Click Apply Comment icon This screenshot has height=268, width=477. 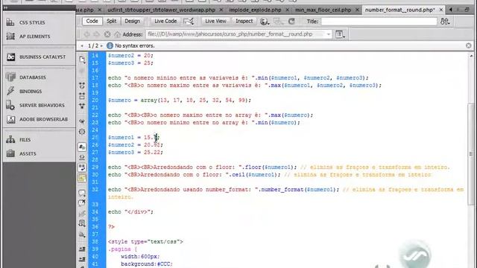coord(82,193)
